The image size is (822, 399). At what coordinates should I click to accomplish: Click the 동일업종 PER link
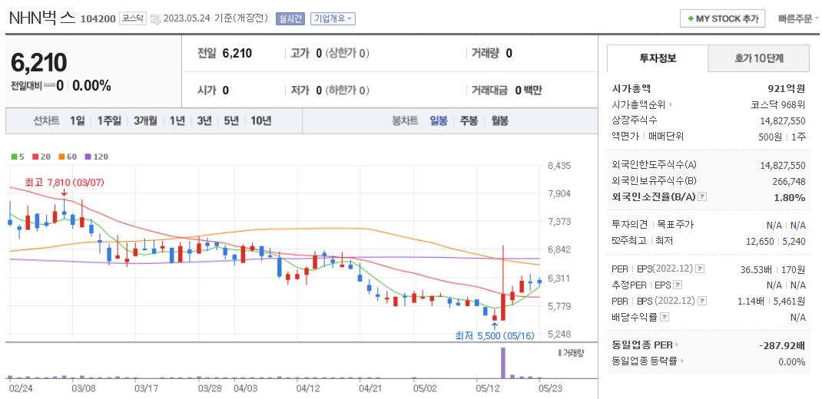coord(645,345)
